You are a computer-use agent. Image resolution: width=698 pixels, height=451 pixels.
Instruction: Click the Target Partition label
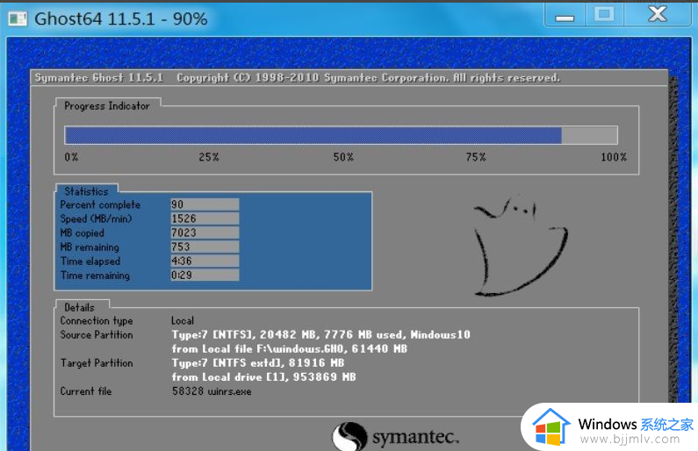(x=97, y=363)
